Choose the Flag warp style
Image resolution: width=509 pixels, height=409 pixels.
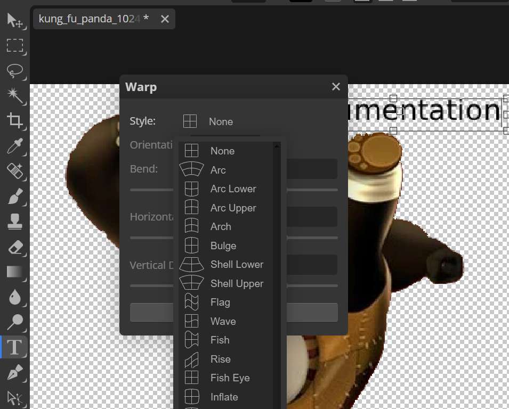click(225, 302)
